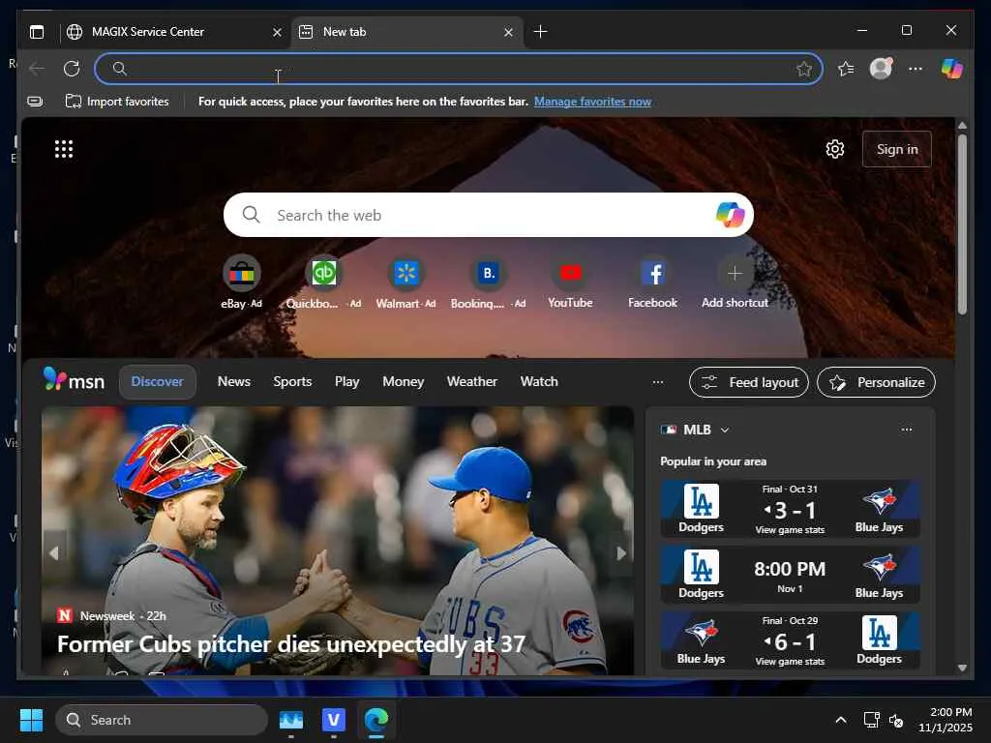Image resolution: width=991 pixels, height=743 pixels.
Task: Open more feed categories ellipsis
Action: 658,381
